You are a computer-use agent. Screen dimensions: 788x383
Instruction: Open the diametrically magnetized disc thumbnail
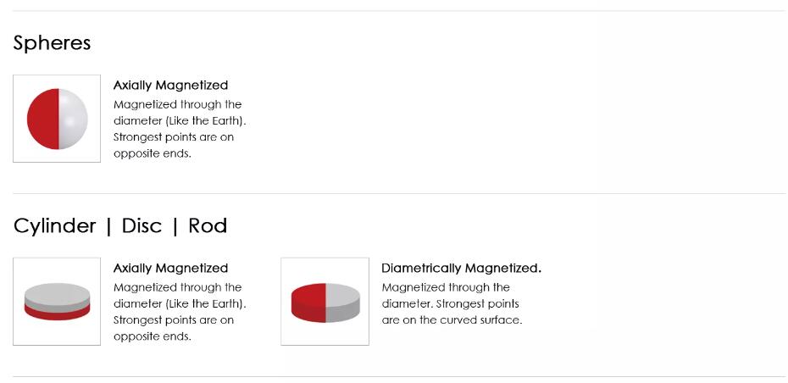325,302
